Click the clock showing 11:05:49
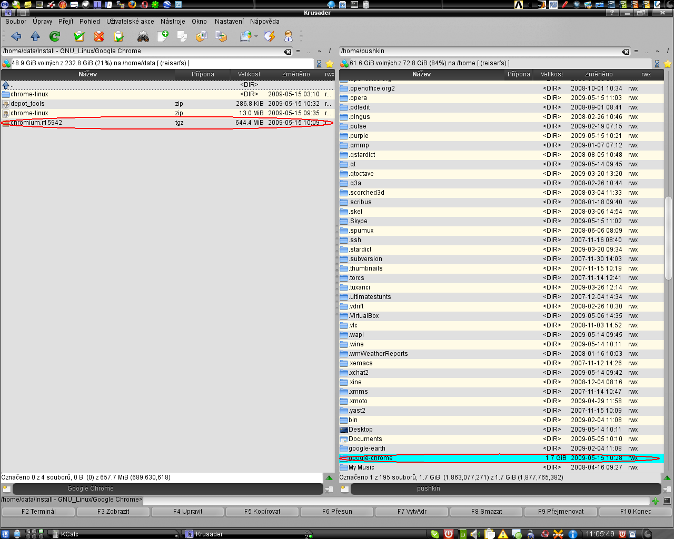The height and width of the screenshot is (539, 674). click(x=600, y=534)
